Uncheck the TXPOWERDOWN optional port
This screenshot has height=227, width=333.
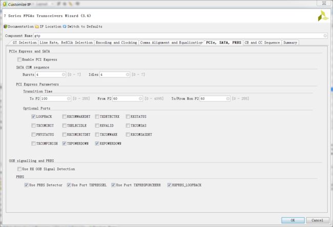point(64,143)
